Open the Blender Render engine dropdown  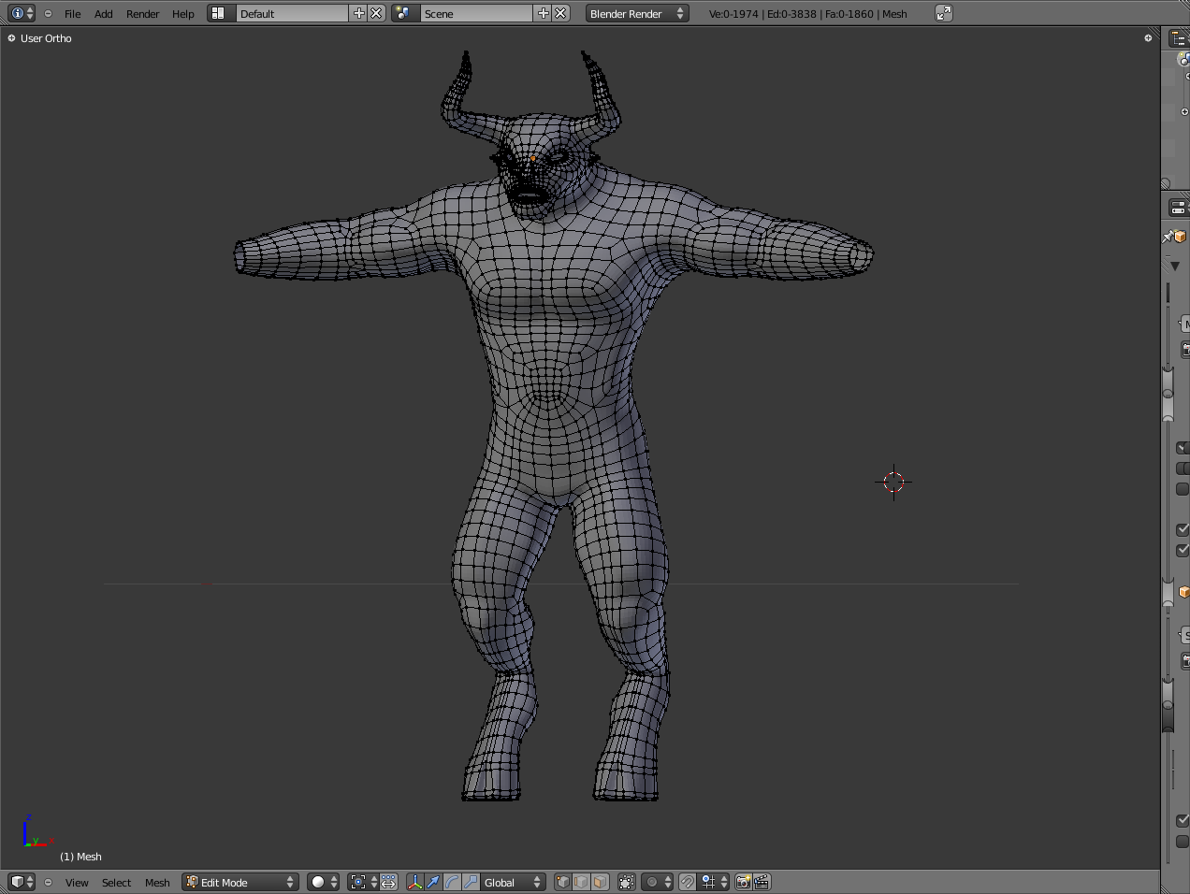[636, 13]
